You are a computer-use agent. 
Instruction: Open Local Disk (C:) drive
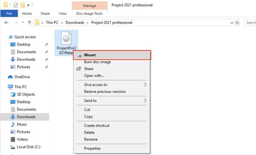pos(29,147)
